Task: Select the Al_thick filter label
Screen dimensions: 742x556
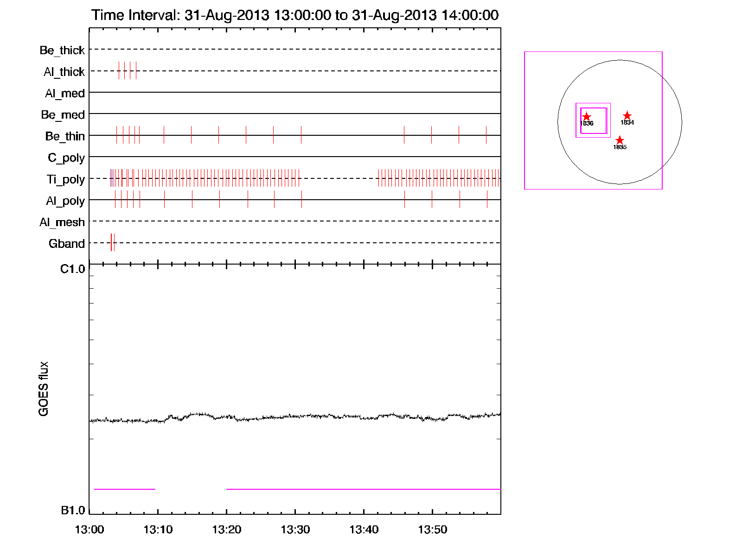Action: (64, 72)
